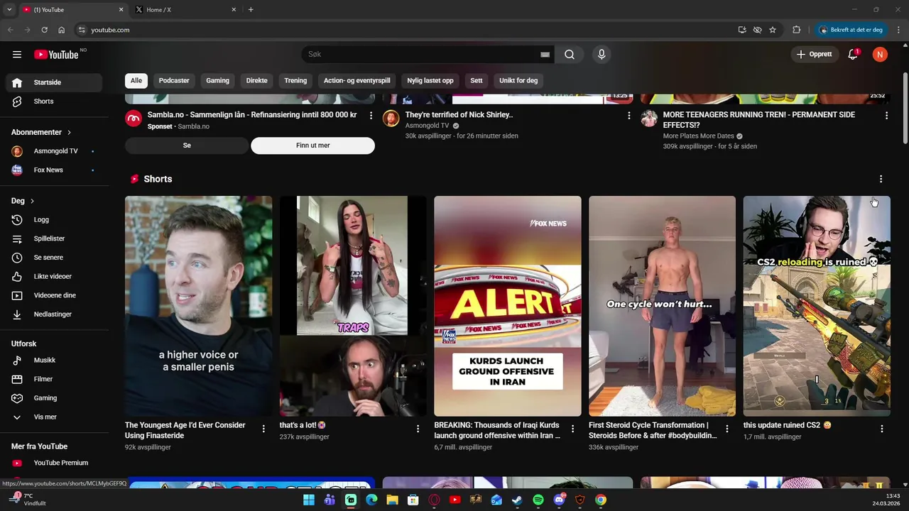Open options for Nick Shirley video
The height and width of the screenshot is (511, 909).
pyautogui.click(x=628, y=115)
